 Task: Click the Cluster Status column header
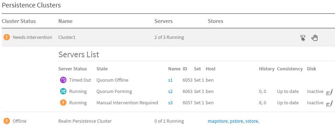point(19,21)
